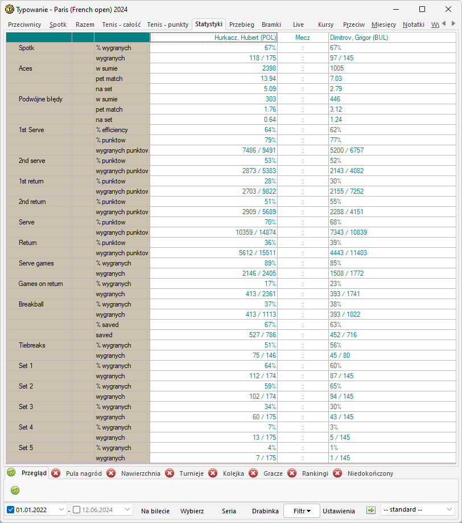Open the Kursy tab

click(x=325, y=24)
